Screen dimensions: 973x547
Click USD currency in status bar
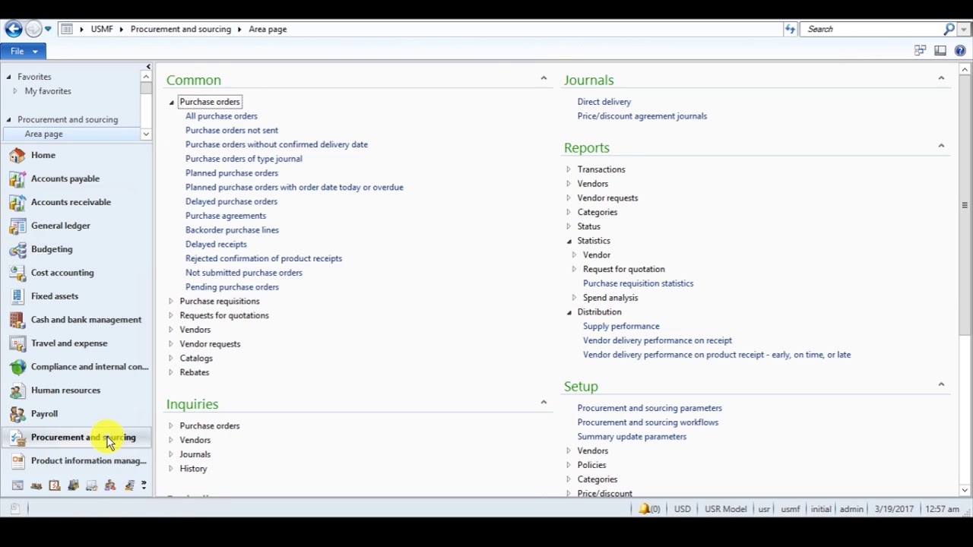pyautogui.click(x=683, y=509)
